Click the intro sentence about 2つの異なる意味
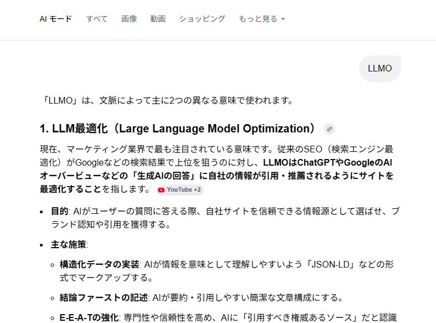Image resolution: width=436 pixels, height=323 pixels. click(166, 100)
